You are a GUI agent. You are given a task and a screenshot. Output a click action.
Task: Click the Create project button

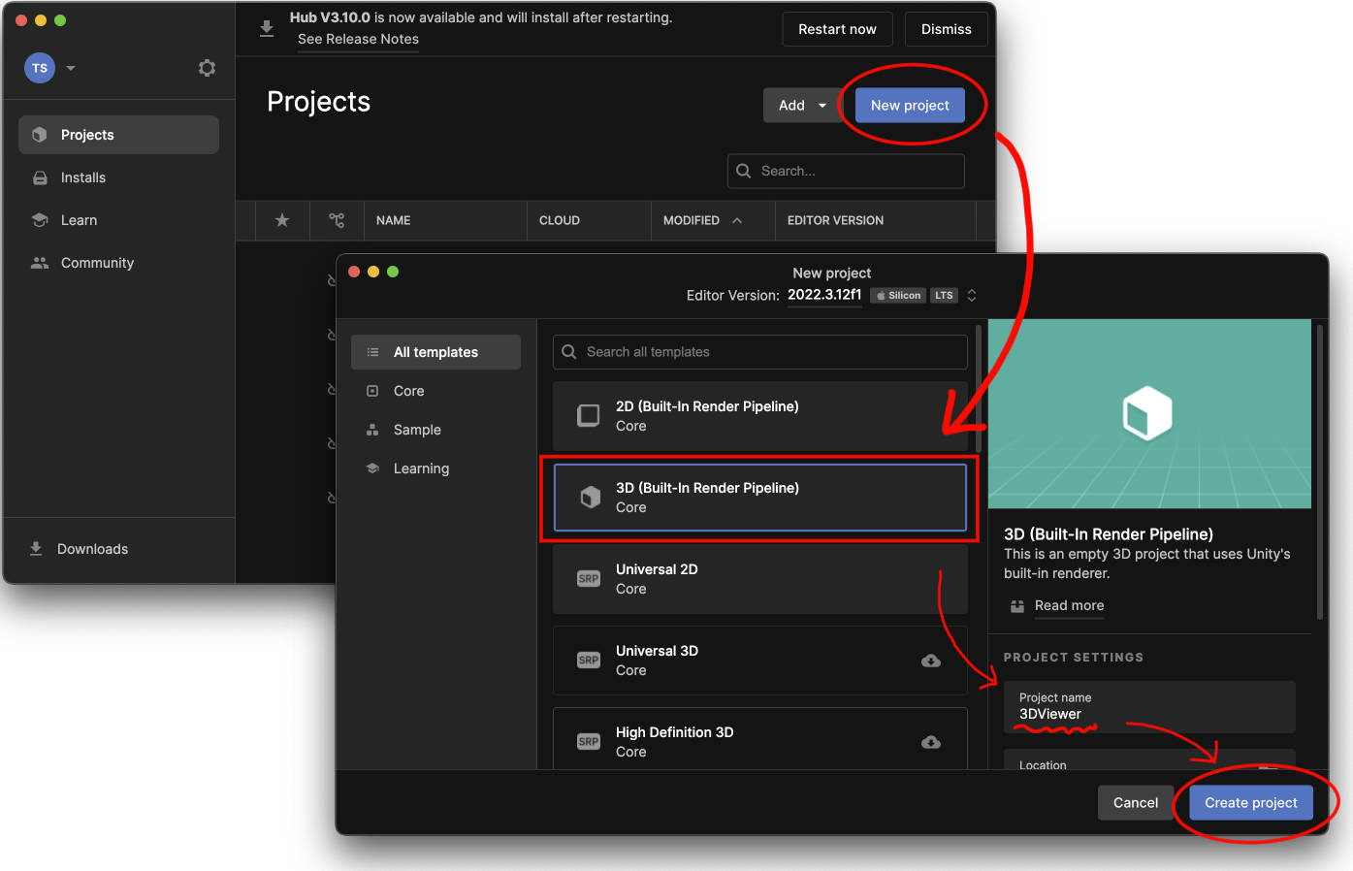coord(1250,803)
